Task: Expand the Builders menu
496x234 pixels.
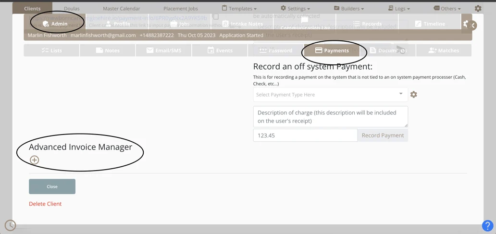Action: pyautogui.click(x=349, y=9)
